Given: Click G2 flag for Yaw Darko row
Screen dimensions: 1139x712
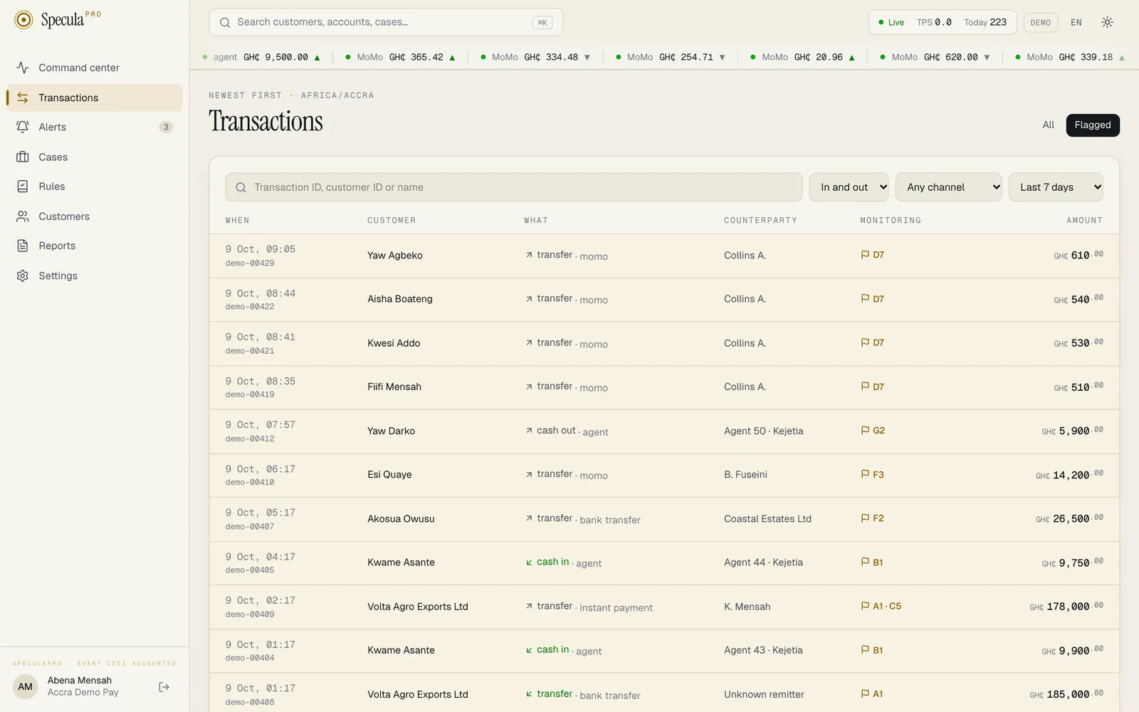Looking at the screenshot, I should click(873, 431).
